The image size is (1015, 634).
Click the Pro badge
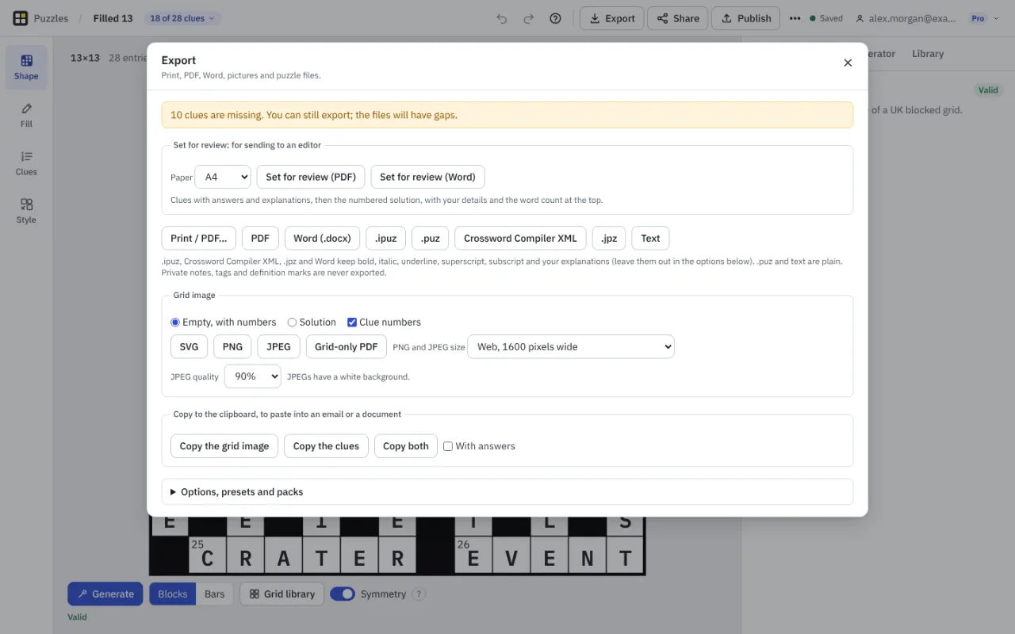978,18
